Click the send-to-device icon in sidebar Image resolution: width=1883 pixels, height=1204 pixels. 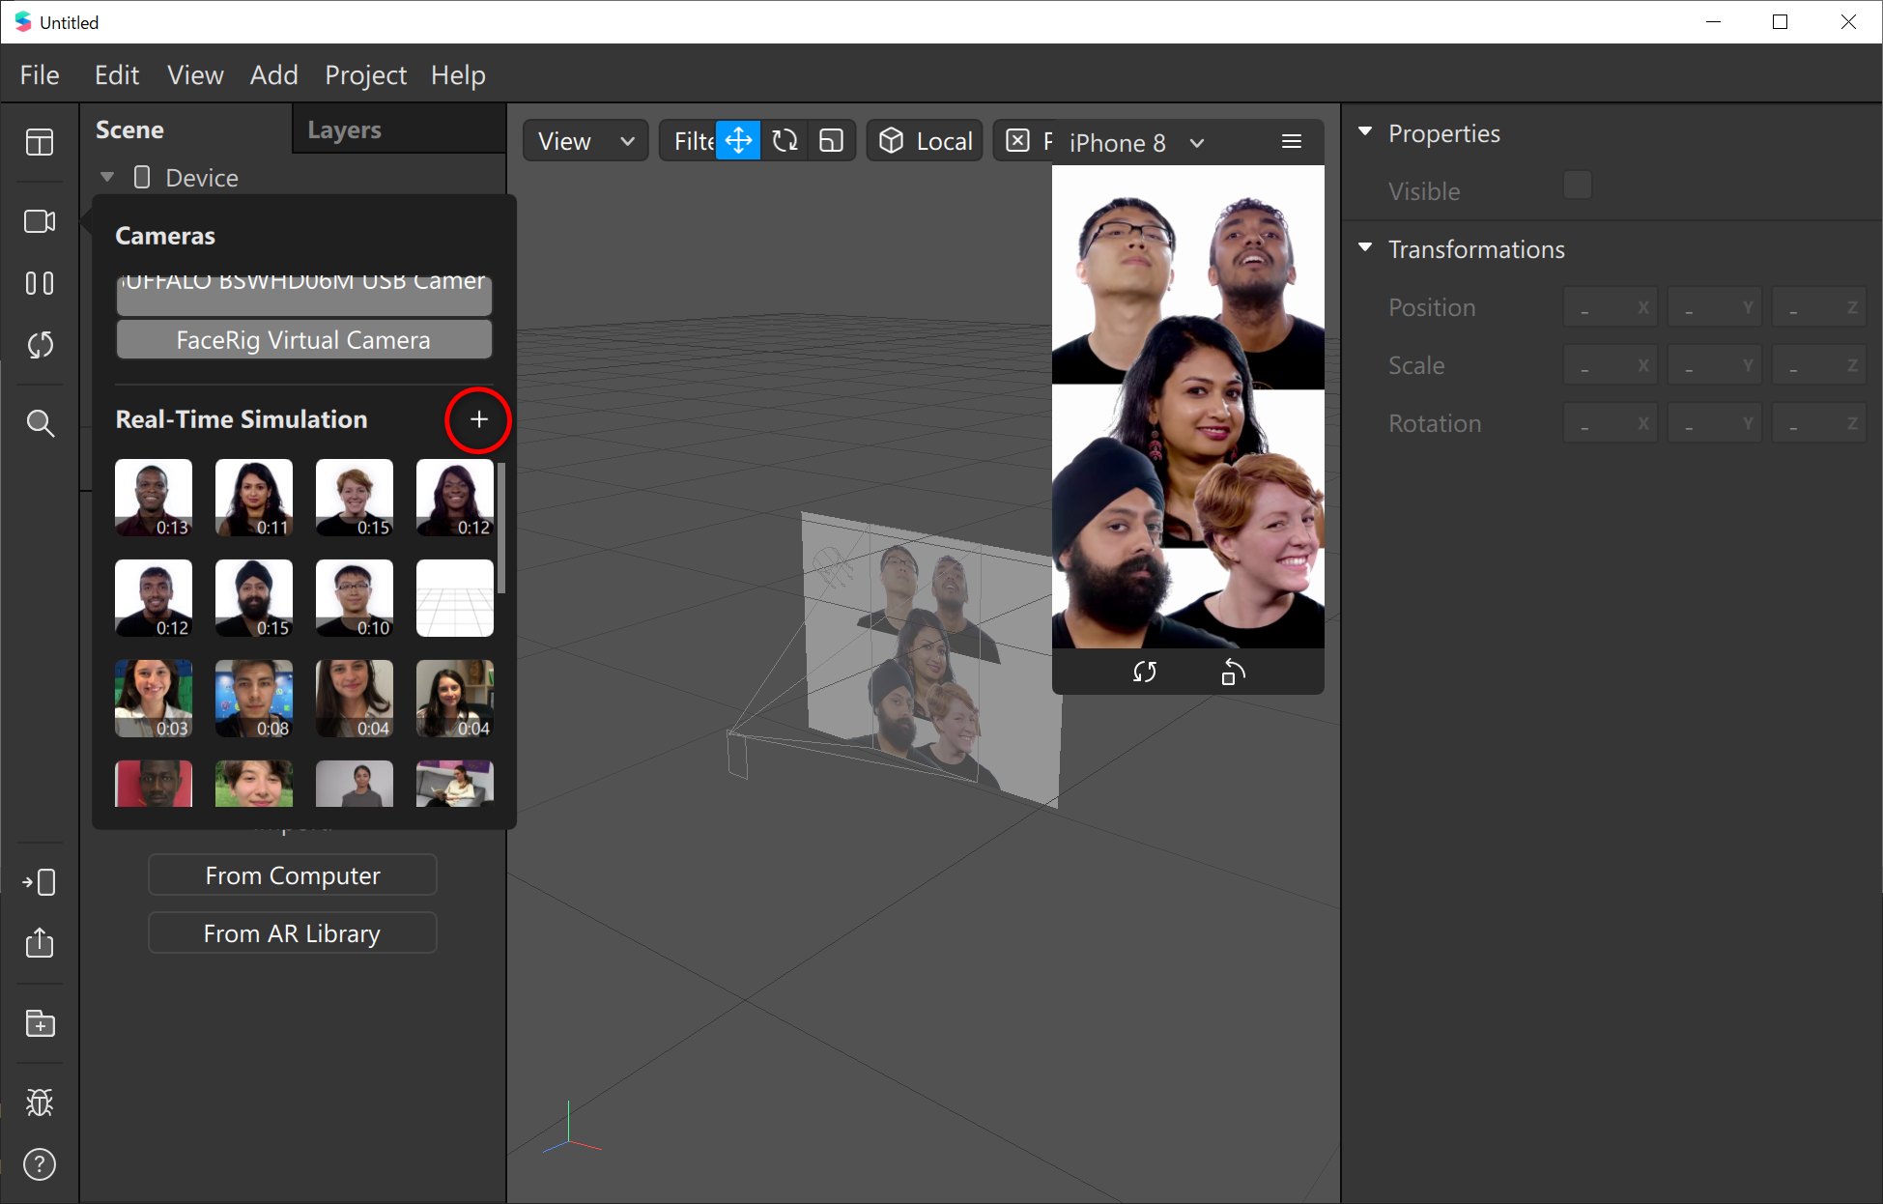[40, 881]
